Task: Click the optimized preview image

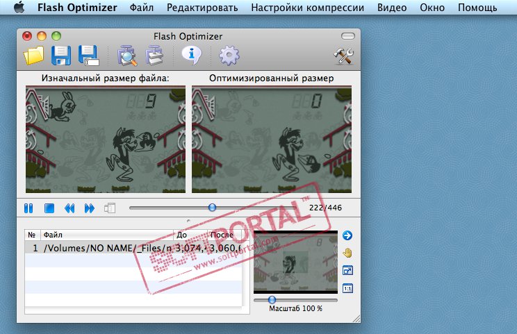Action: [x=272, y=140]
